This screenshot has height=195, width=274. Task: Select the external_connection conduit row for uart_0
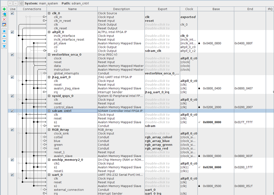pos(69,190)
